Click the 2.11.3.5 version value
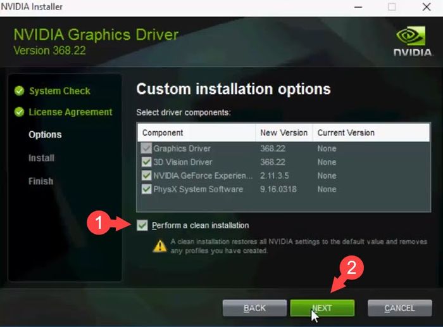The image size is (443, 327). point(274,176)
